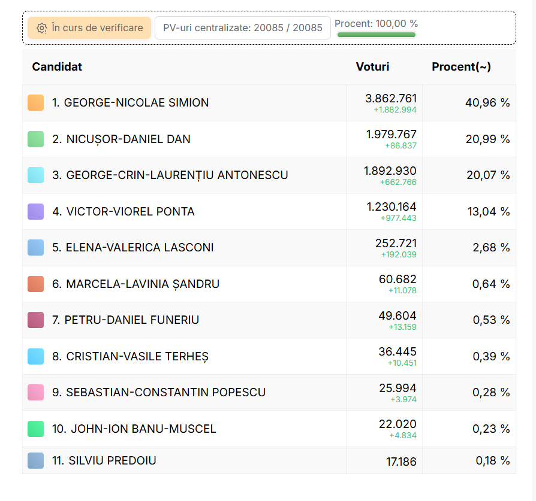Click orange swatch beside George-Nicolae Simion
Screen dimensions: 536x501
(x=36, y=103)
